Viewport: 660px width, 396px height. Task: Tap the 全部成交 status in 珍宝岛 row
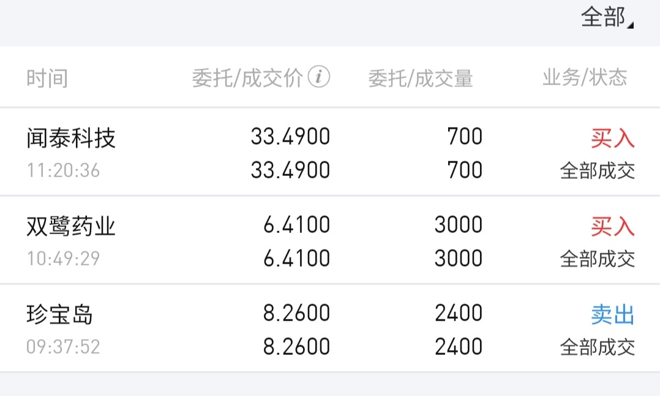coord(598,347)
